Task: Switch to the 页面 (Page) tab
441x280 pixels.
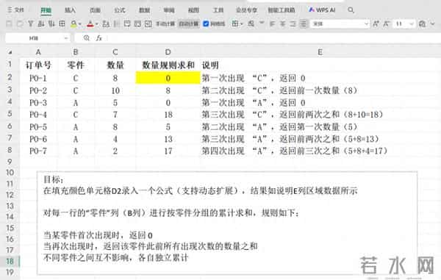Action: click(x=95, y=10)
